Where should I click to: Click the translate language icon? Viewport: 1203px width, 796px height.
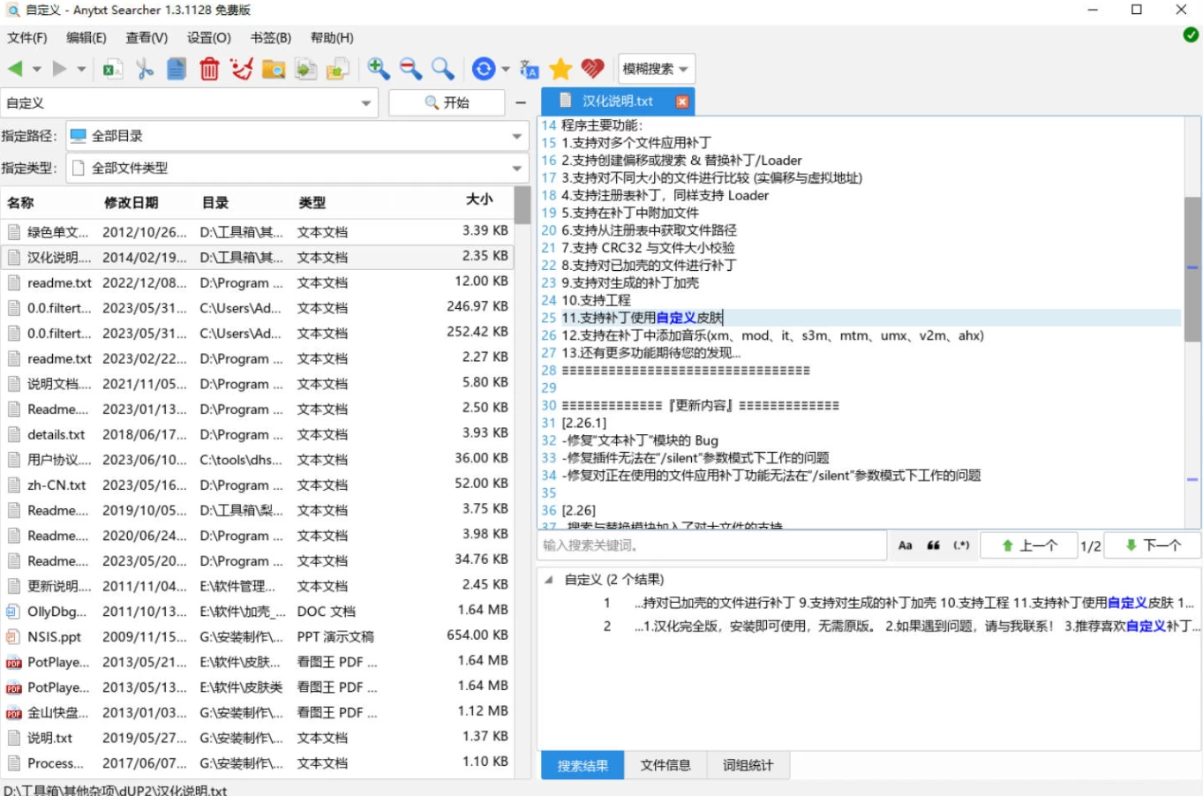(x=529, y=69)
